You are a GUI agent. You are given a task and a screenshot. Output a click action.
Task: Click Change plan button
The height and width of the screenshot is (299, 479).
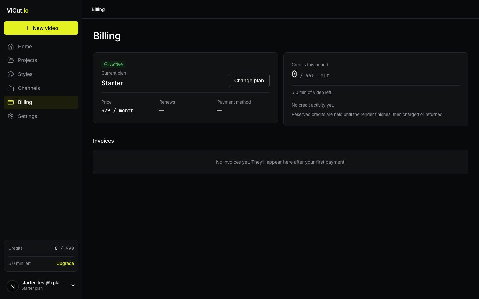(249, 80)
